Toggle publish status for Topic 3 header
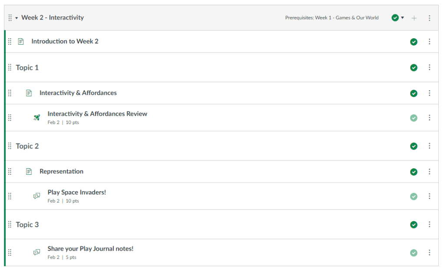 (x=414, y=225)
